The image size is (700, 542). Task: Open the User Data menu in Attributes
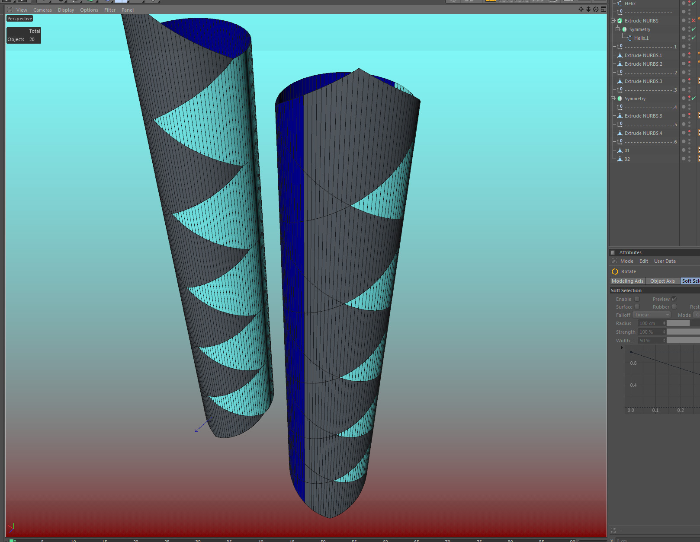[665, 261]
